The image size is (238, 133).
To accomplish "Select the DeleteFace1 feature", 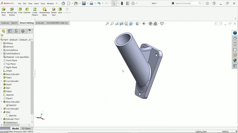I will (x=12, y=122).
